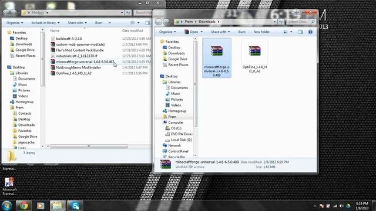Expand view options dropdown in Downloads window
Viewport: 376px width, 211px height.
291,32
